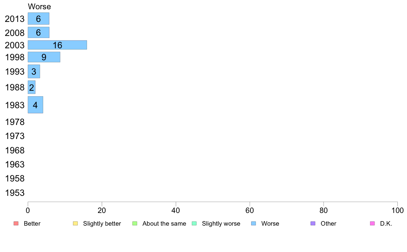The width and height of the screenshot is (407, 252).
Task: Click the teal Slightly worse legend swatch
Action: (x=194, y=224)
